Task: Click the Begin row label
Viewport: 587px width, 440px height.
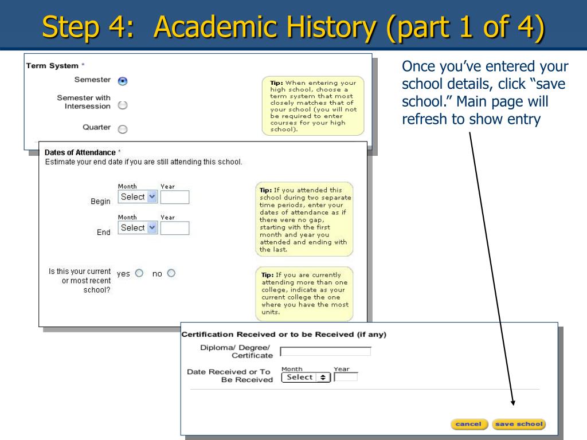Action: [100, 201]
